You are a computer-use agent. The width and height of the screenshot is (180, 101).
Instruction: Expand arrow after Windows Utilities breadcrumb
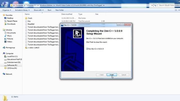click(54, 5)
